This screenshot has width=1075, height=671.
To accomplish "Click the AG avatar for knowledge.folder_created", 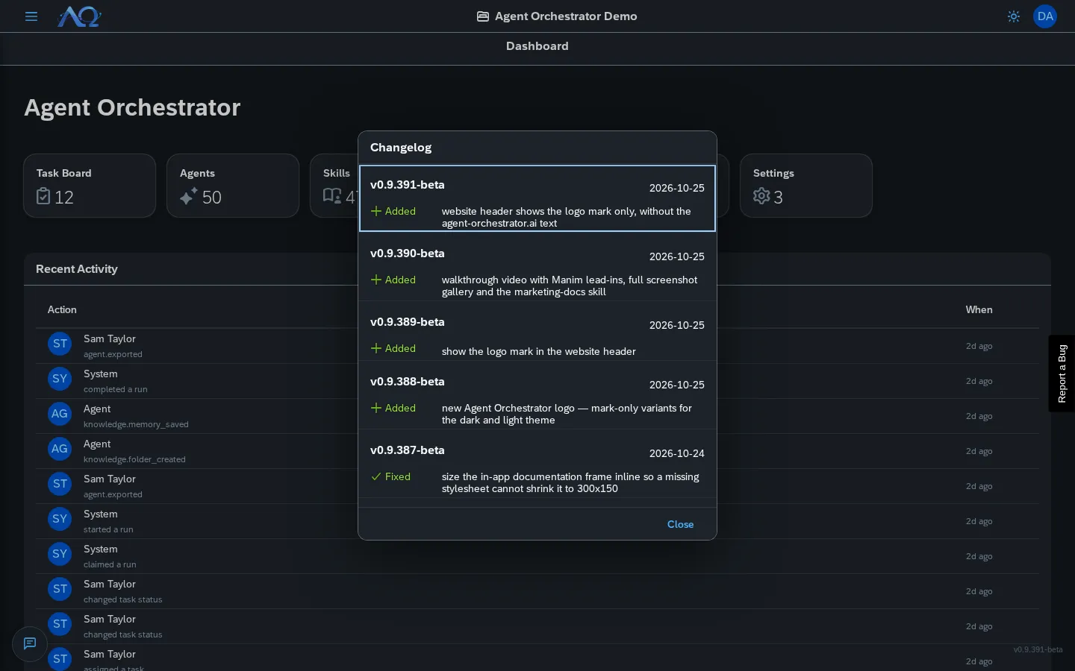I will [x=60, y=449].
